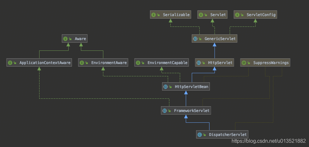Select the Aware label text
This screenshot has width=309, height=147.
click(80, 39)
